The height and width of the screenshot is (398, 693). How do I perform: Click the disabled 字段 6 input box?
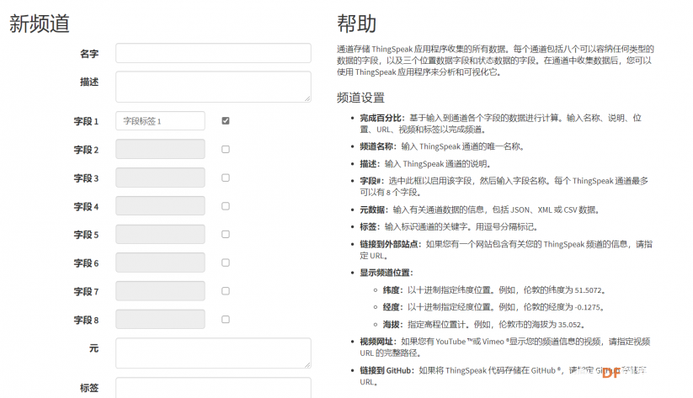tap(160, 263)
